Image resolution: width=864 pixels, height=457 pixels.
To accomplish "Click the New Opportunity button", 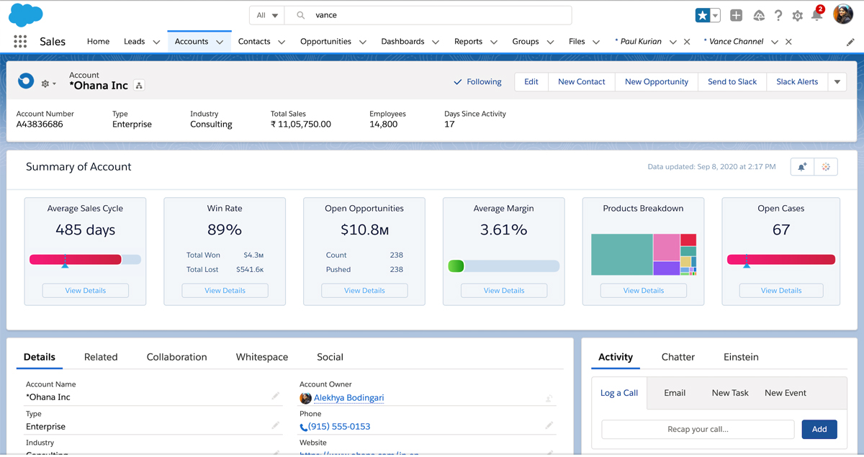I will pos(656,82).
